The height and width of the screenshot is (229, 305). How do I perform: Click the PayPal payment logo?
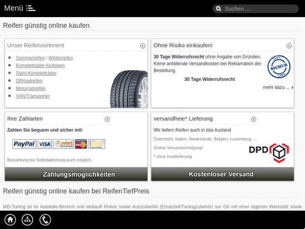(x=24, y=144)
